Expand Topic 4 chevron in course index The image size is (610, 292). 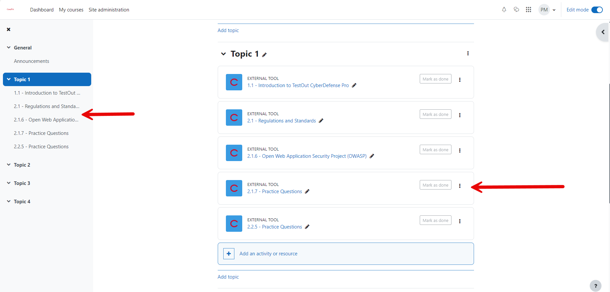[x=8, y=201]
